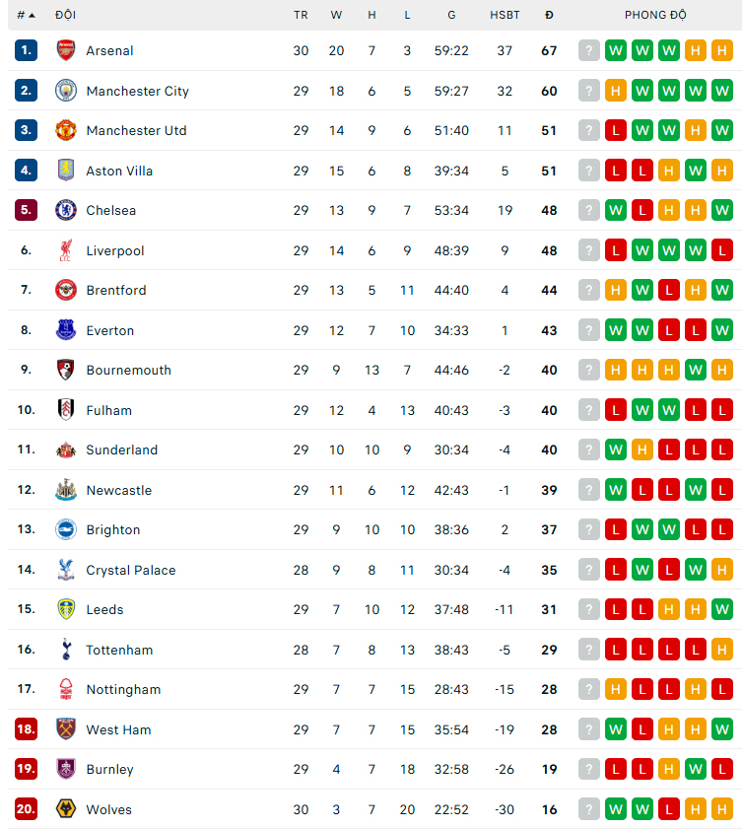Viewport: 742px width, 829px height.
Task: Sort standings by the Đ points column
Action: coord(549,15)
